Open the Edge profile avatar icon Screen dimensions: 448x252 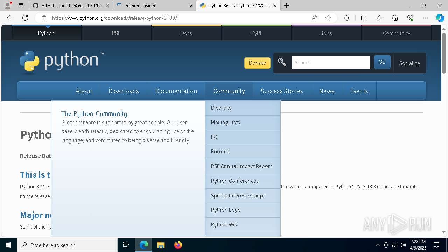pyautogui.click(x=8, y=6)
